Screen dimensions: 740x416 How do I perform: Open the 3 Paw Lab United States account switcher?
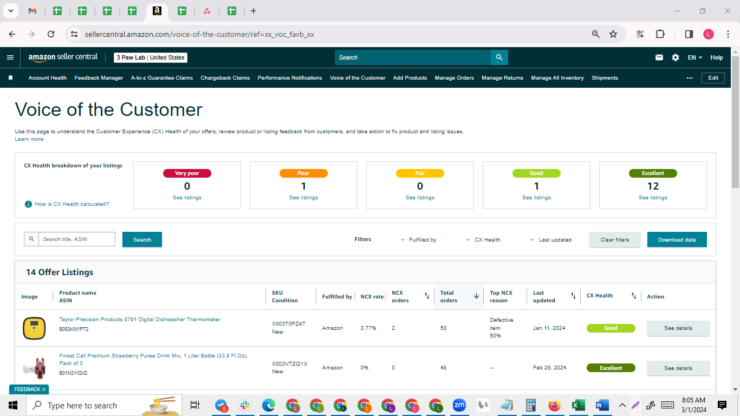pos(151,57)
